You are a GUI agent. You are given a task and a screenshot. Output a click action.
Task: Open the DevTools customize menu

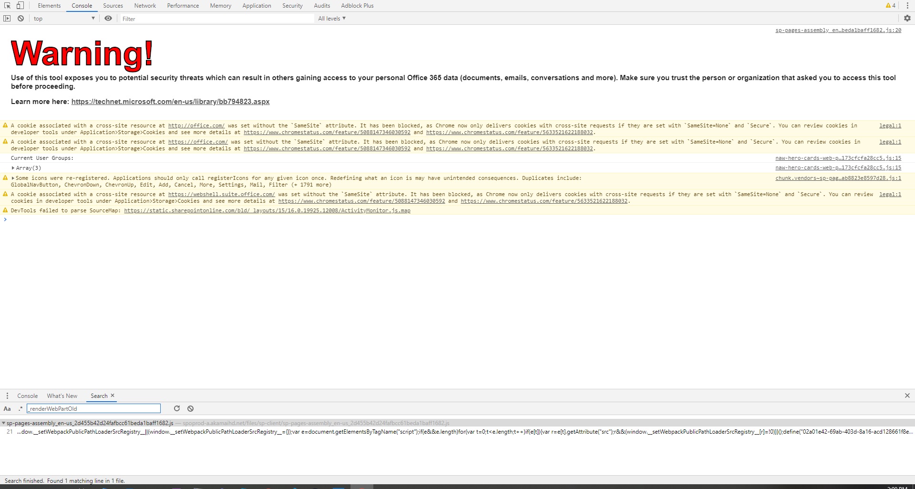click(907, 6)
